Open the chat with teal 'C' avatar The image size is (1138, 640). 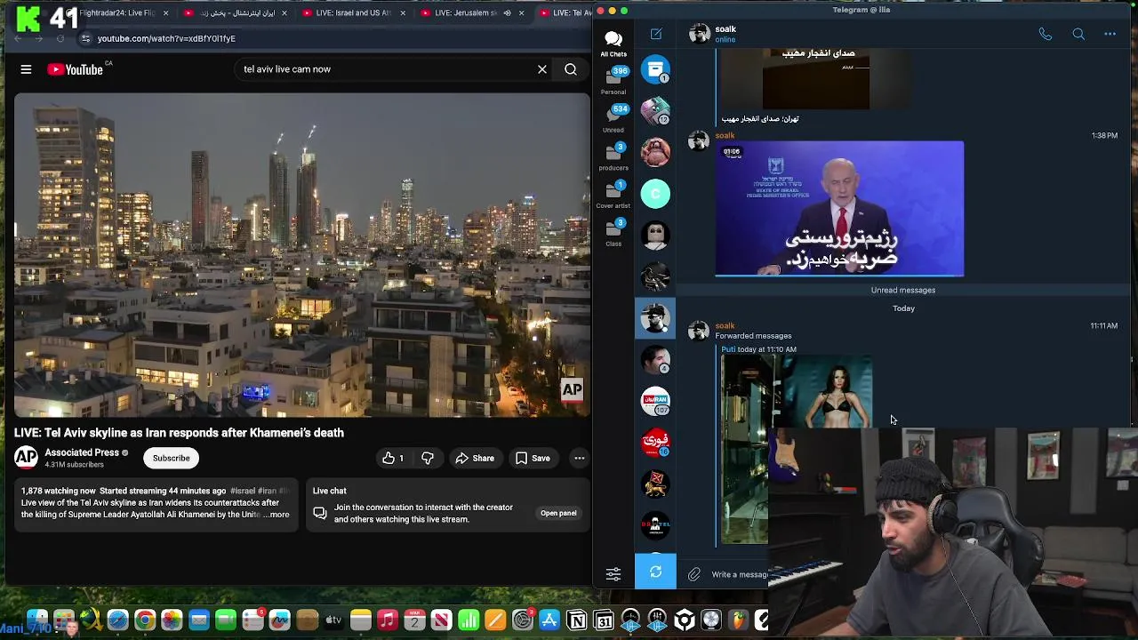(x=655, y=194)
